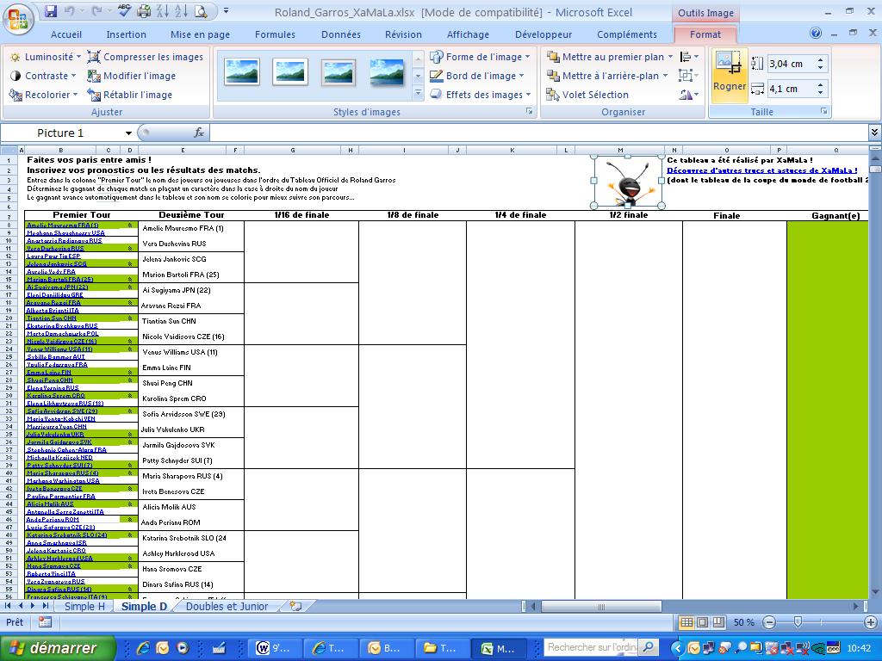This screenshot has width=882, height=661.
Task: Open the Excel help question mark icon
Action: 816,34
